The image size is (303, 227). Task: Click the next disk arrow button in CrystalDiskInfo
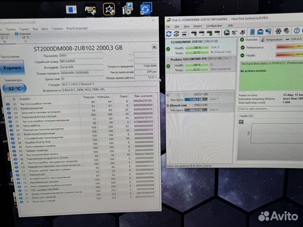pyautogui.click(x=154, y=47)
